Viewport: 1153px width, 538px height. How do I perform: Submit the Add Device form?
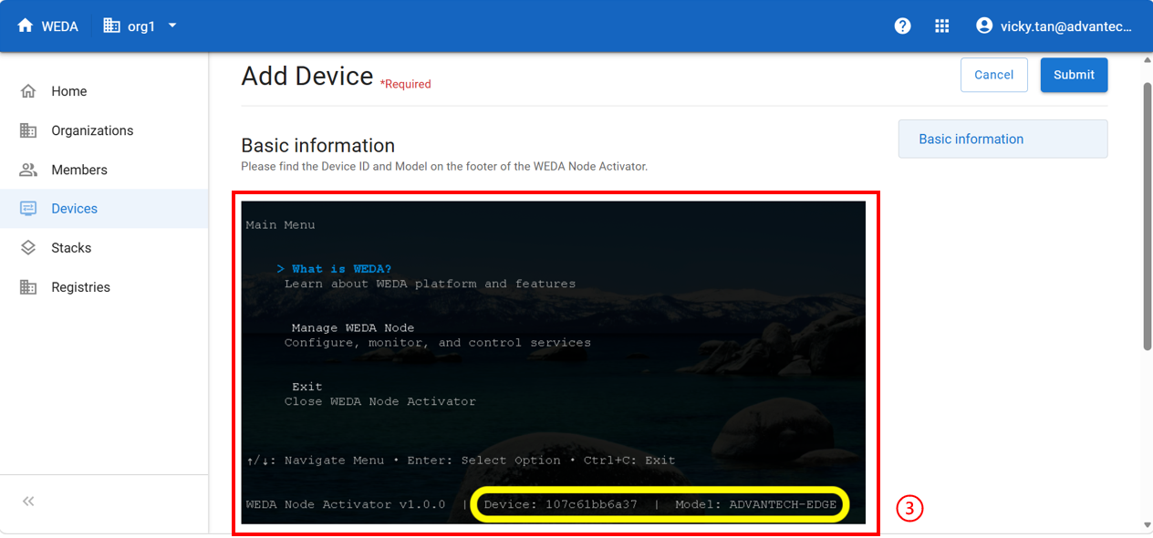click(x=1074, y=75)
